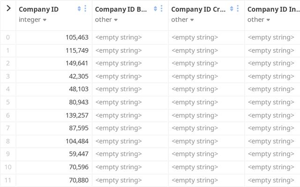
Task: Open type dropdown under Company ID Cr...
Action: (183, 20)
